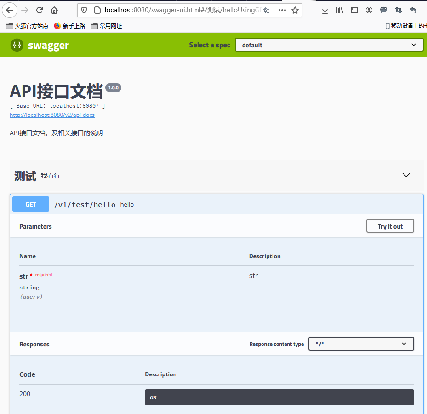This screenshot has width=427, height=414.
Task: Click the crop screenshot toolbar icon
Action: (x=399, y=11)
